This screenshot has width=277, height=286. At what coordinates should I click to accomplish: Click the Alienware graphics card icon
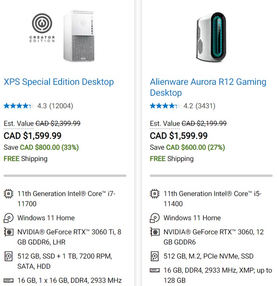point(154,232)
